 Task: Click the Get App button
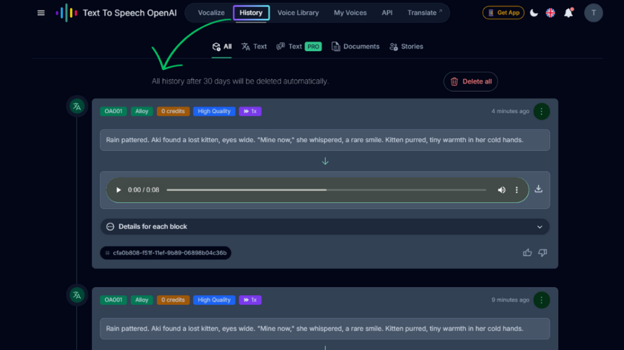(503, 13)
